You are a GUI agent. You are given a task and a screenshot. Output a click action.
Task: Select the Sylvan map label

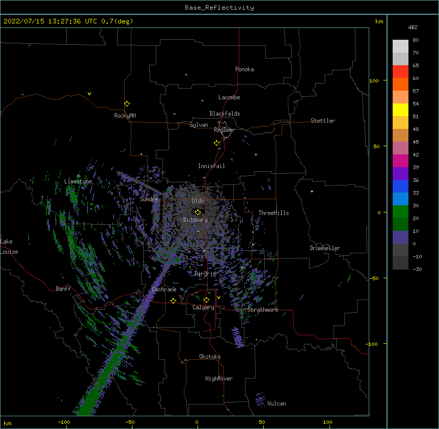(x=199, y=125)
